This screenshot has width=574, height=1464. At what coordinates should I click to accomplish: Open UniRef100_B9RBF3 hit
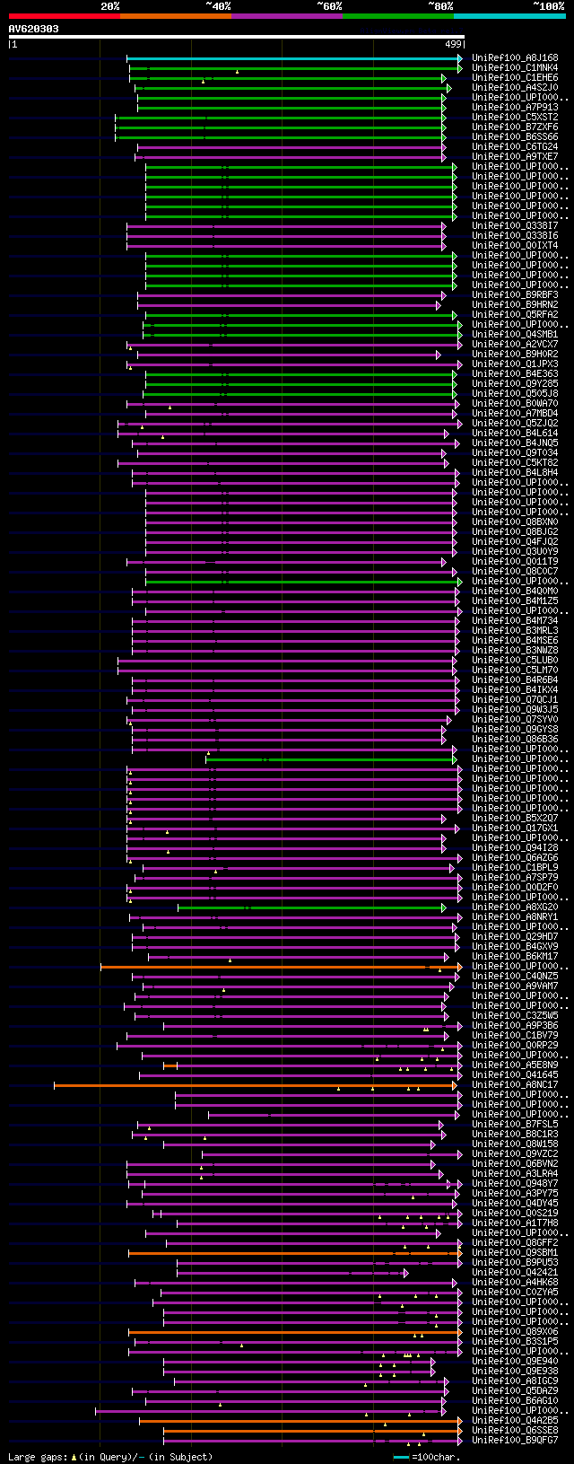pos(515,294)
